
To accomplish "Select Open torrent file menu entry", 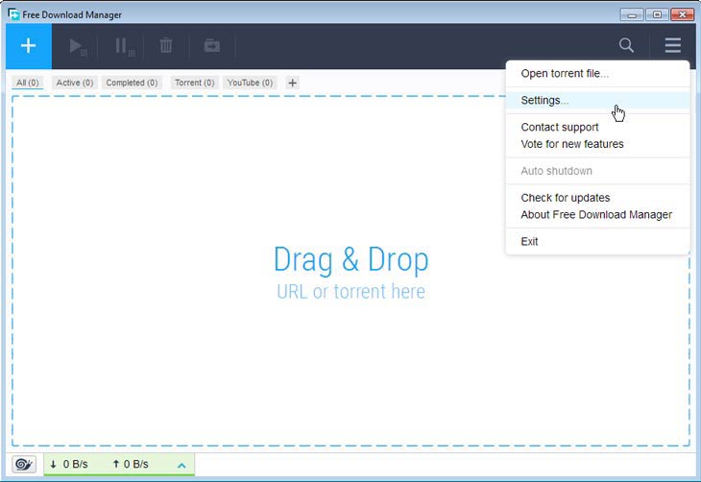I will point(597,73).
